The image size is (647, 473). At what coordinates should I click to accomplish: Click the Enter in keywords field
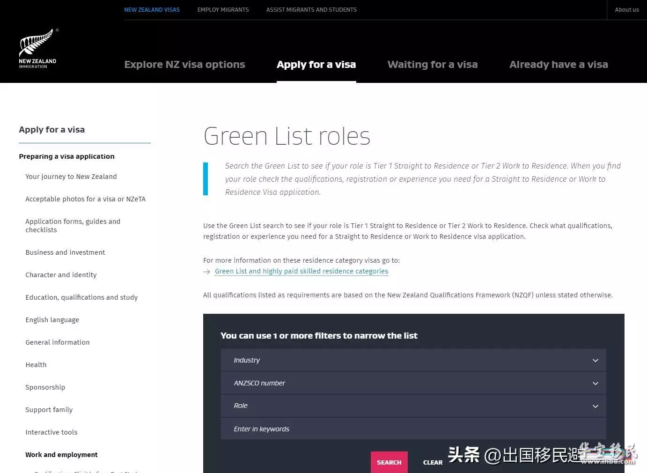pos(413,429)
